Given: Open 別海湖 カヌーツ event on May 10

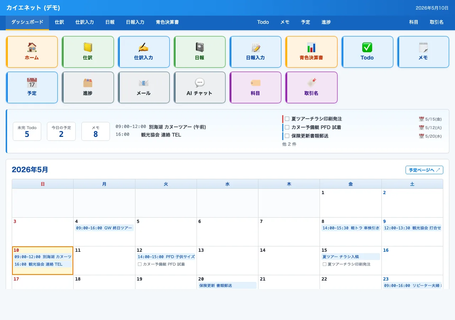Looking at the screenshot, I should coord(43,257).
